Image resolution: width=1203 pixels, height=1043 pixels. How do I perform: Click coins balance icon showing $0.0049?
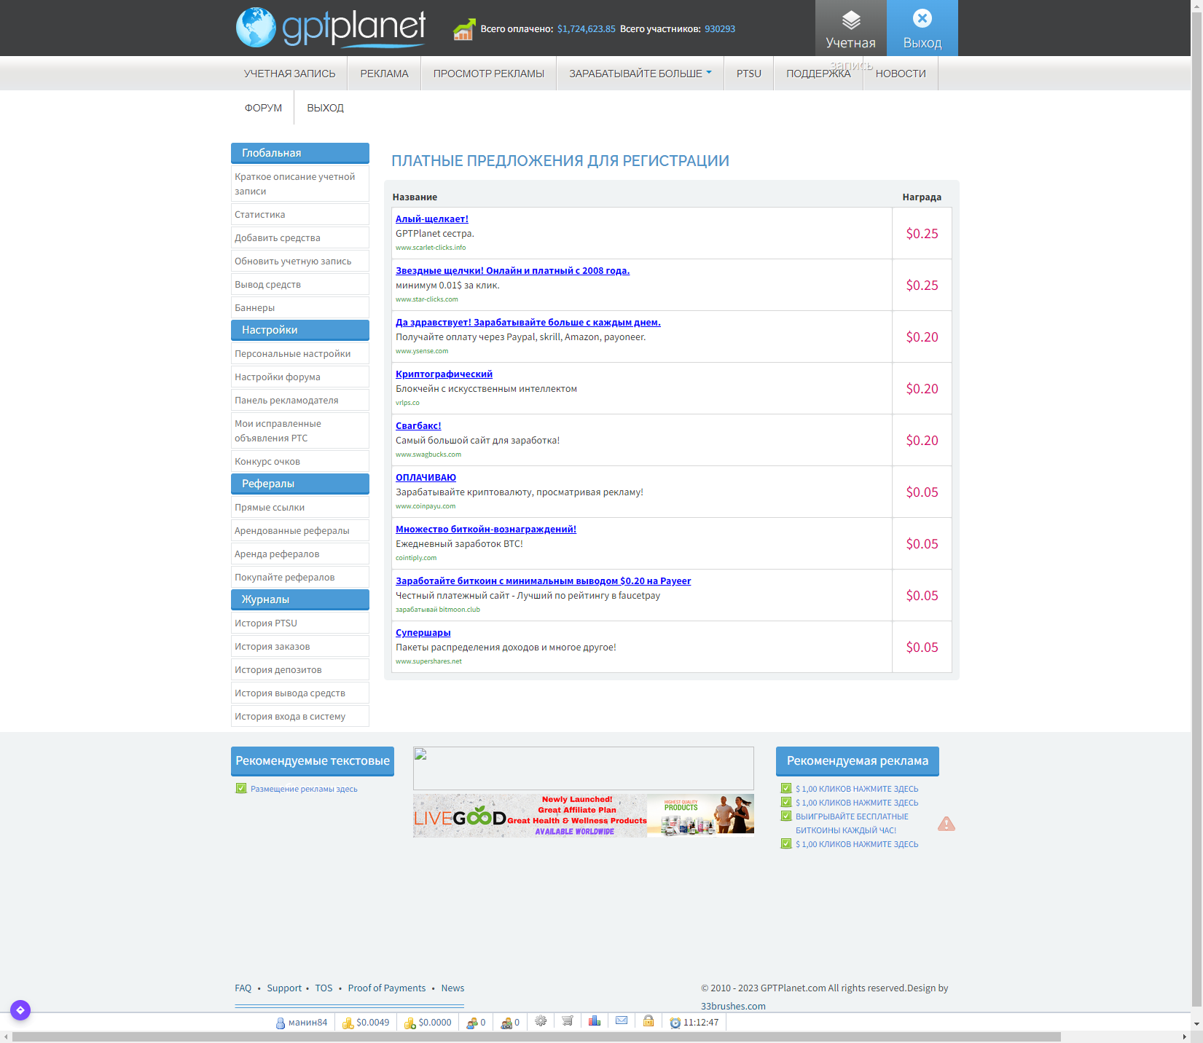[348, 1023]
